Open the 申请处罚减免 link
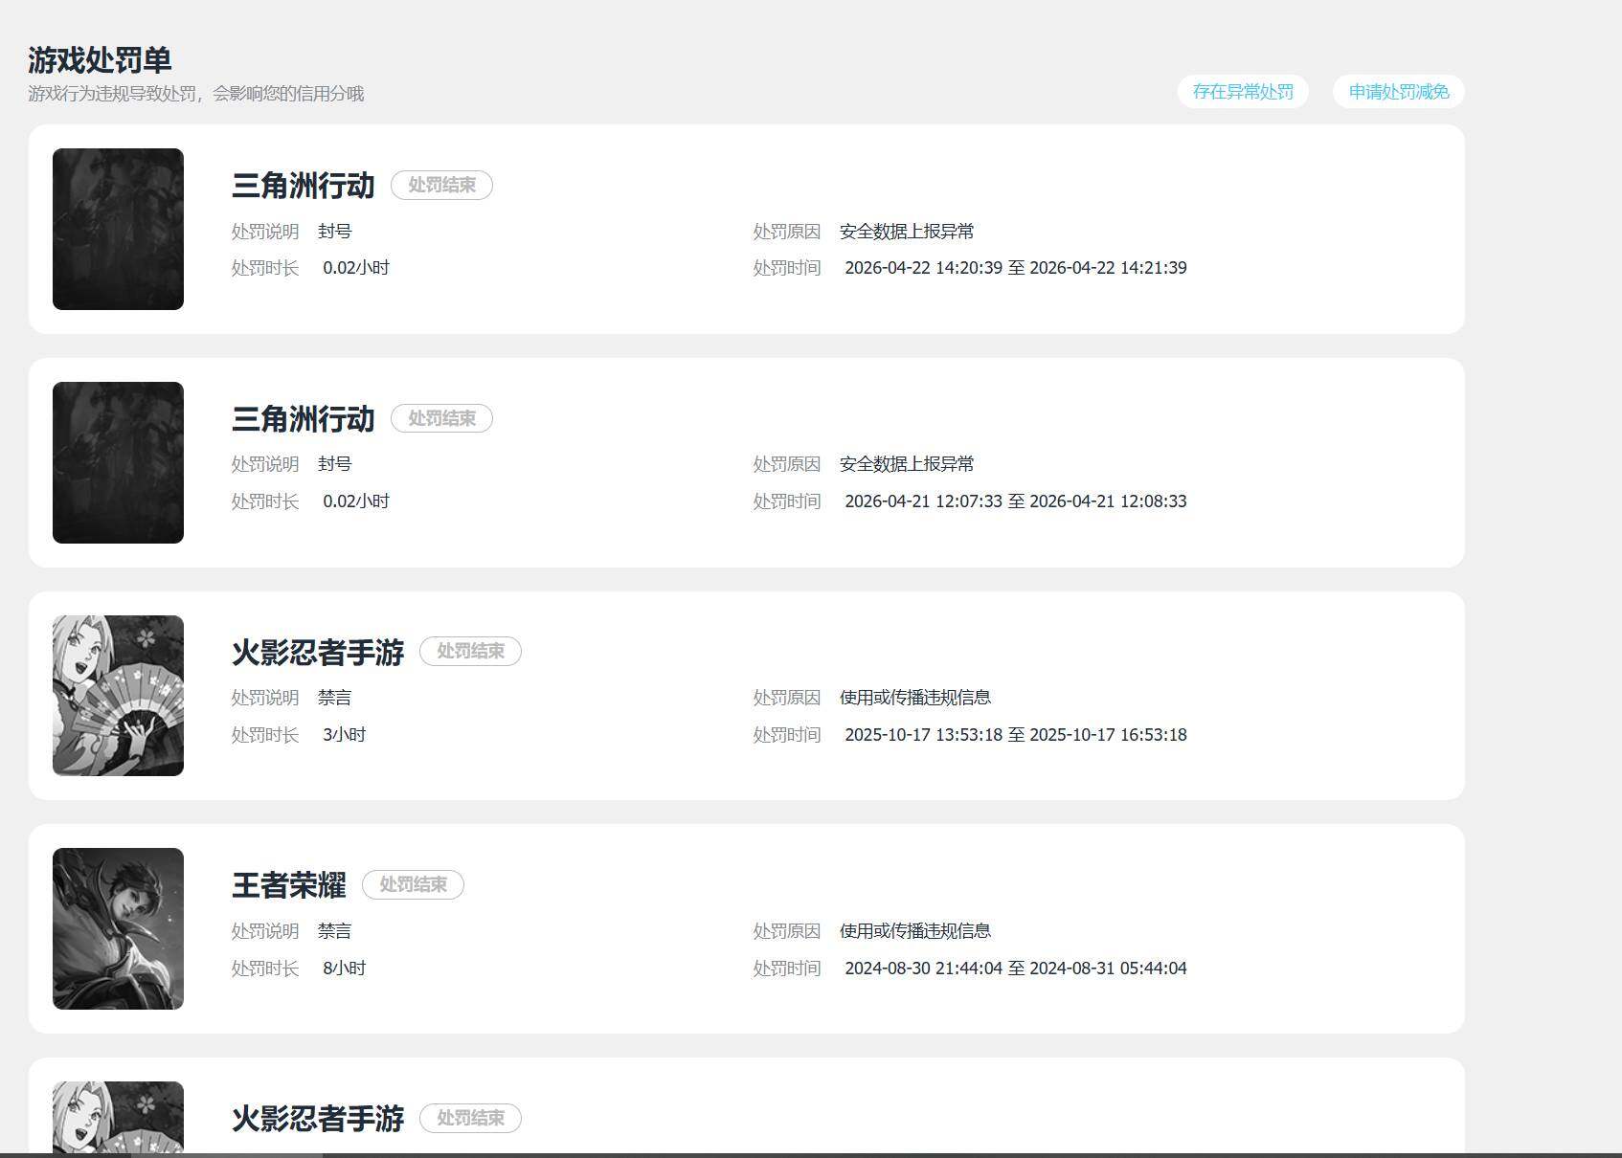1622x1158 pixels. click(x=1399, y=92)
